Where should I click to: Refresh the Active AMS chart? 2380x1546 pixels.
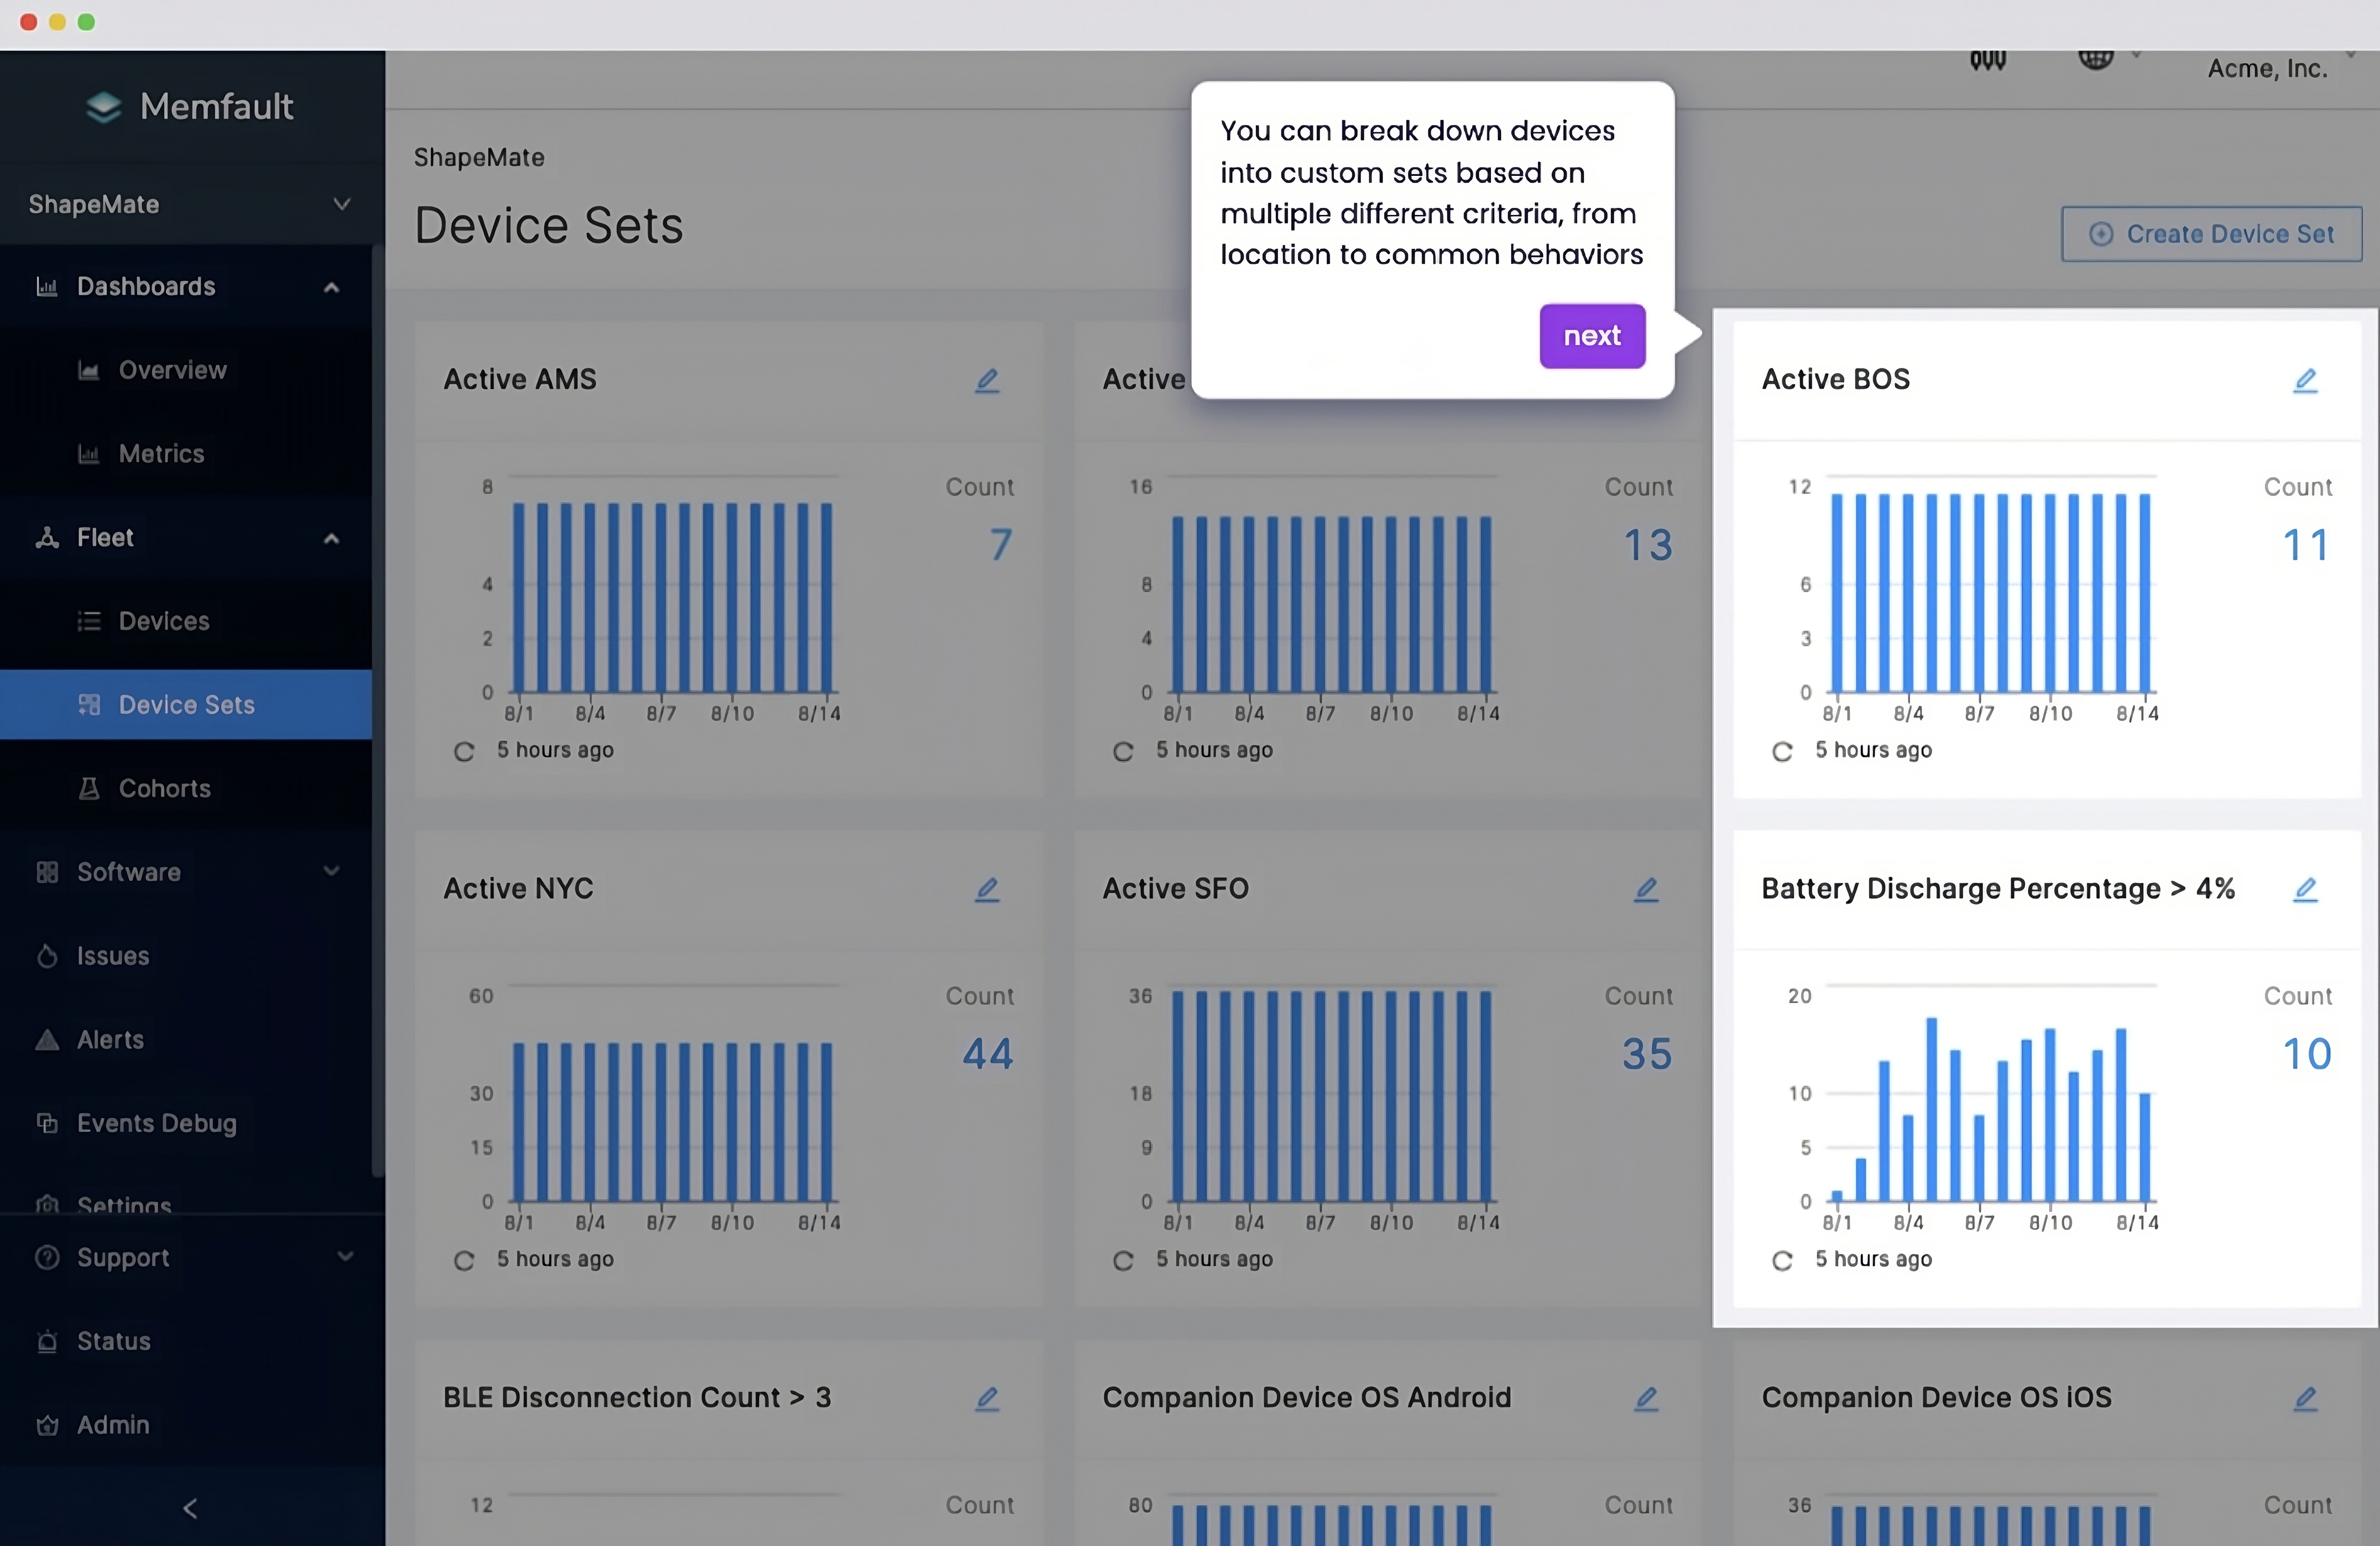[464, 751]
